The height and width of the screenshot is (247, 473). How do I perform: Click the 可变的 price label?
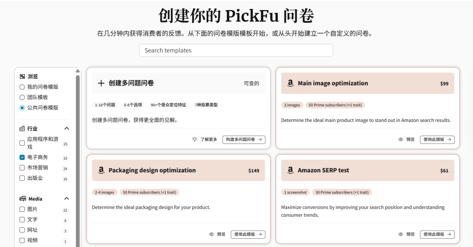tap(251, 83)
